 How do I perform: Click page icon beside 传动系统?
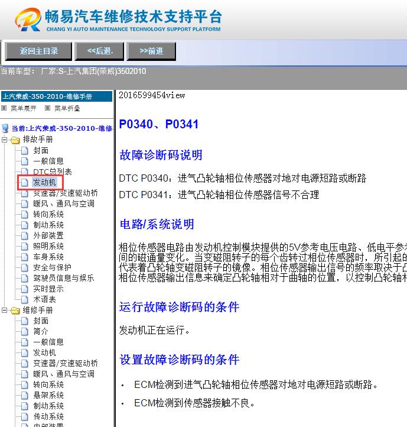pos(25,416)
